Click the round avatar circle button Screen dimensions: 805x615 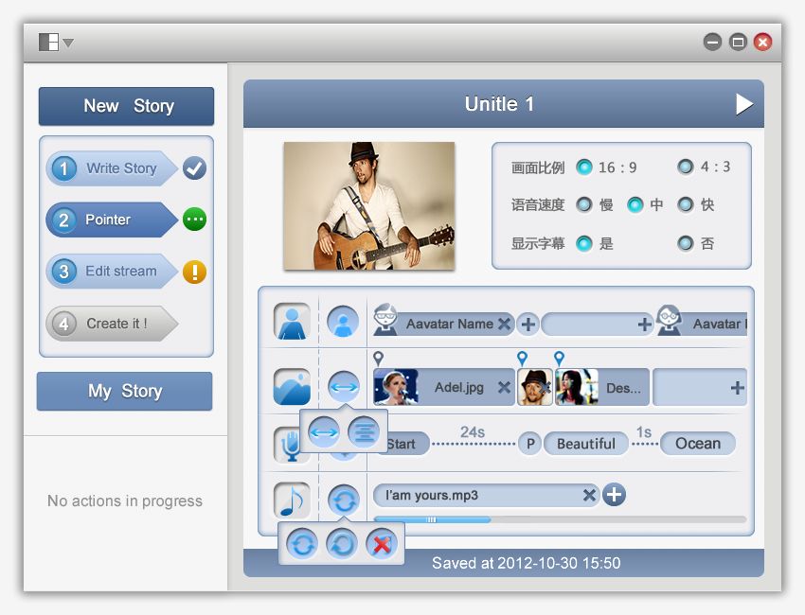[343, 322]
